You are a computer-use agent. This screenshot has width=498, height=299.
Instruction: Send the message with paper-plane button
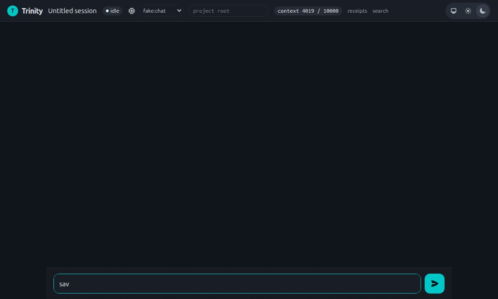[434, 284]
